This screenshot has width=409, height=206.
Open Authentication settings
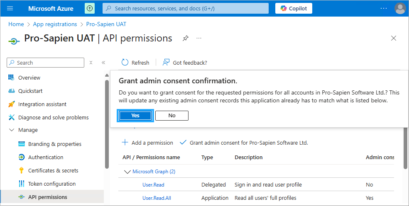[46, 158]
